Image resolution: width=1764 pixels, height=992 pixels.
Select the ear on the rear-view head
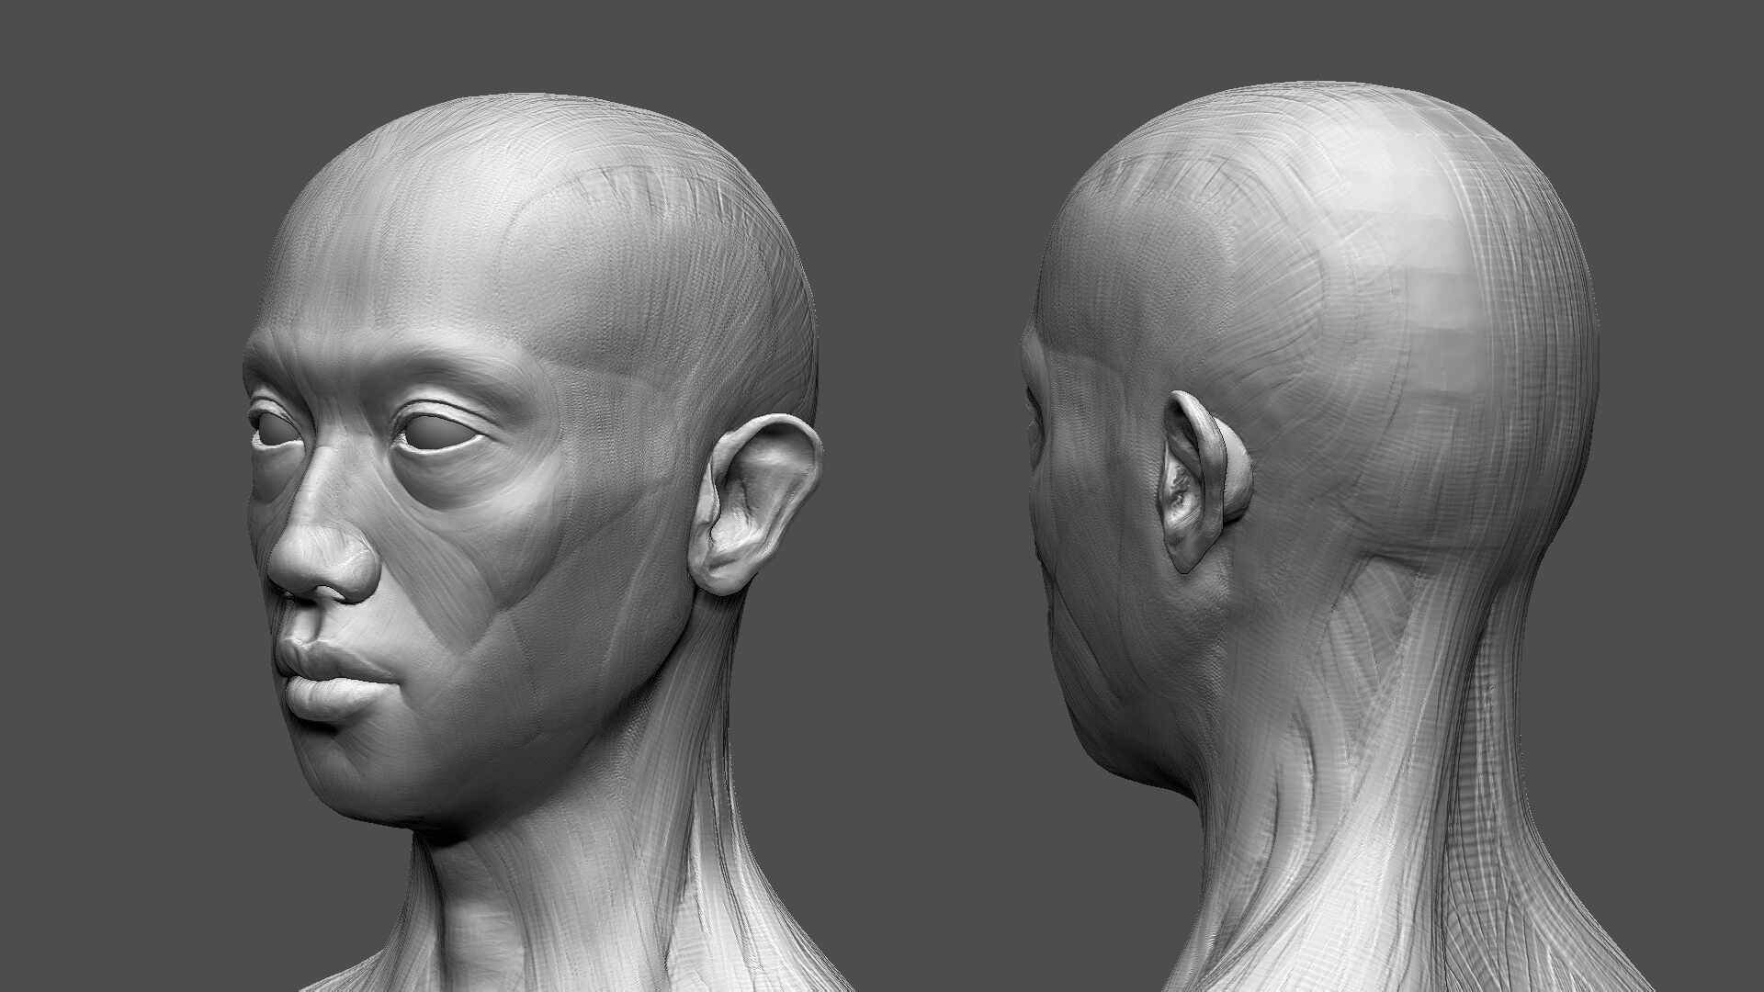pos(1206,483)
